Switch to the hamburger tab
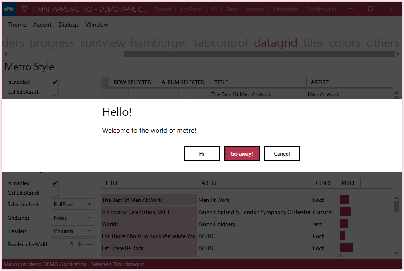Screen dimensions: 404x271 pos(159,43)
